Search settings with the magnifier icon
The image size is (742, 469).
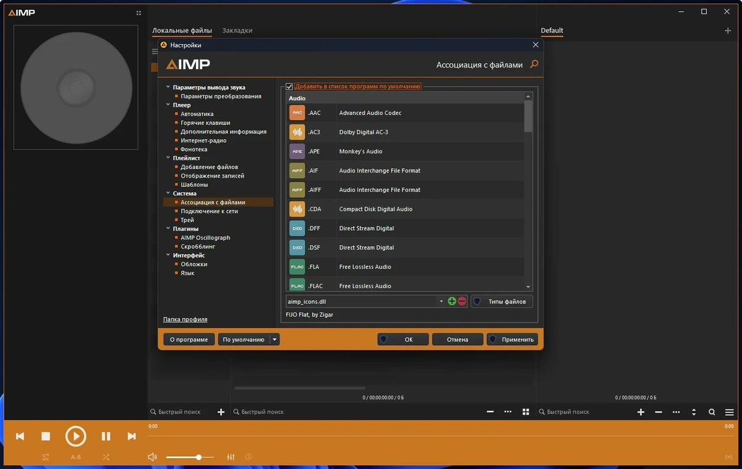click(x=534, y=64)
